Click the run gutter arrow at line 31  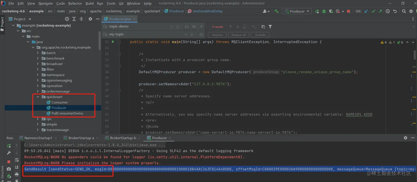coord(113,42)
